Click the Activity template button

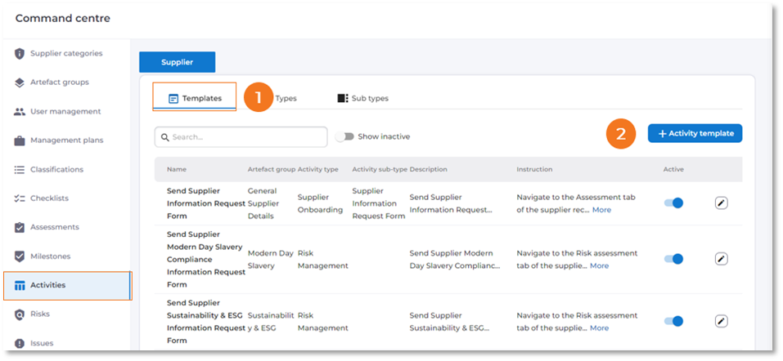pyautogui.click(x=695, y=133)
